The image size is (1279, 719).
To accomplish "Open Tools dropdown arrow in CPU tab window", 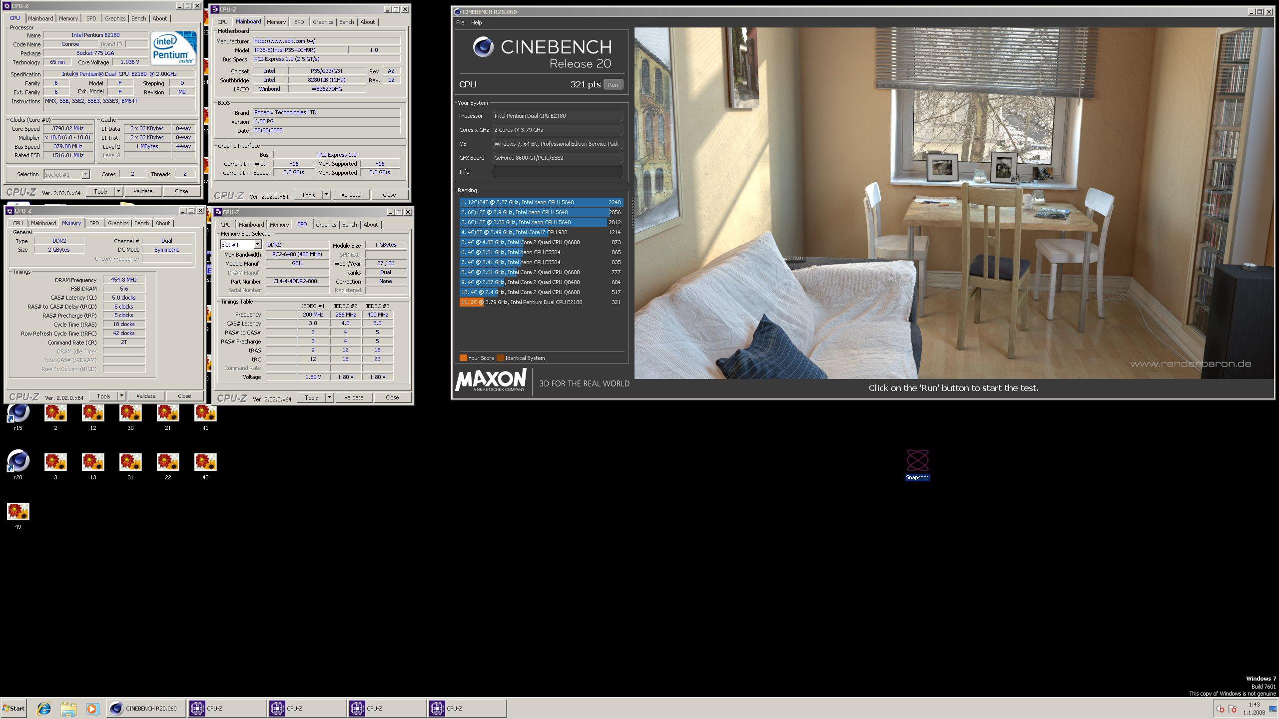I will [119, 191].
